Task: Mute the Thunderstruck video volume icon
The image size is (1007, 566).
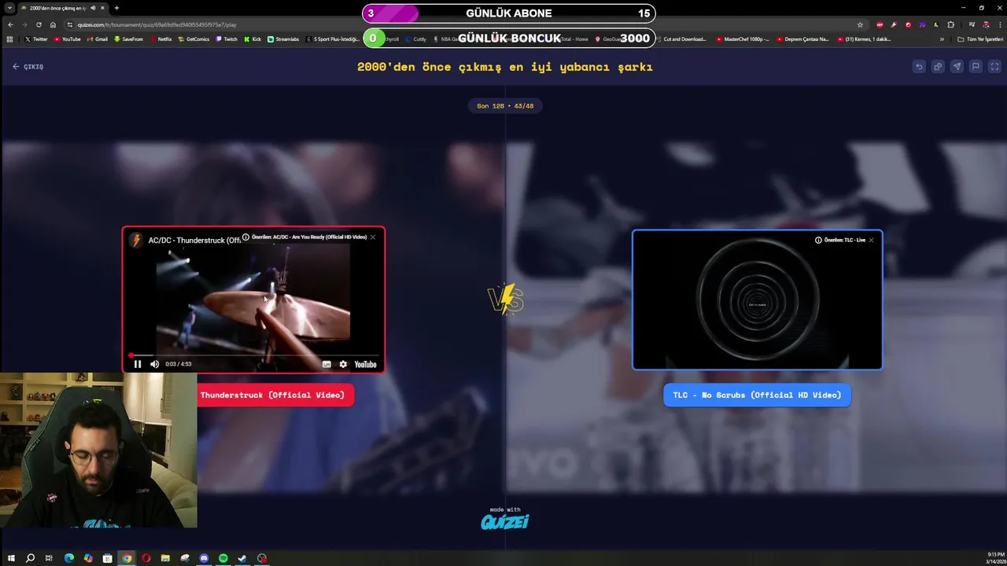Action: tap(154, 364)
